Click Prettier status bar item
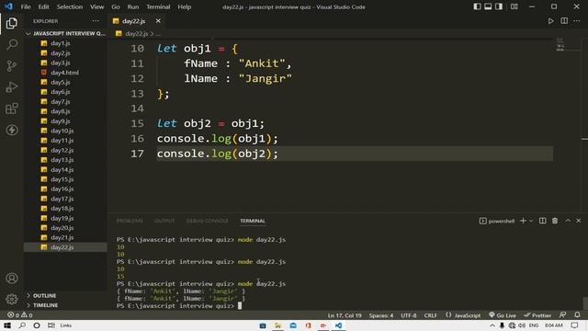The height and width of the screenshot is (331, 588). [537, 315]
